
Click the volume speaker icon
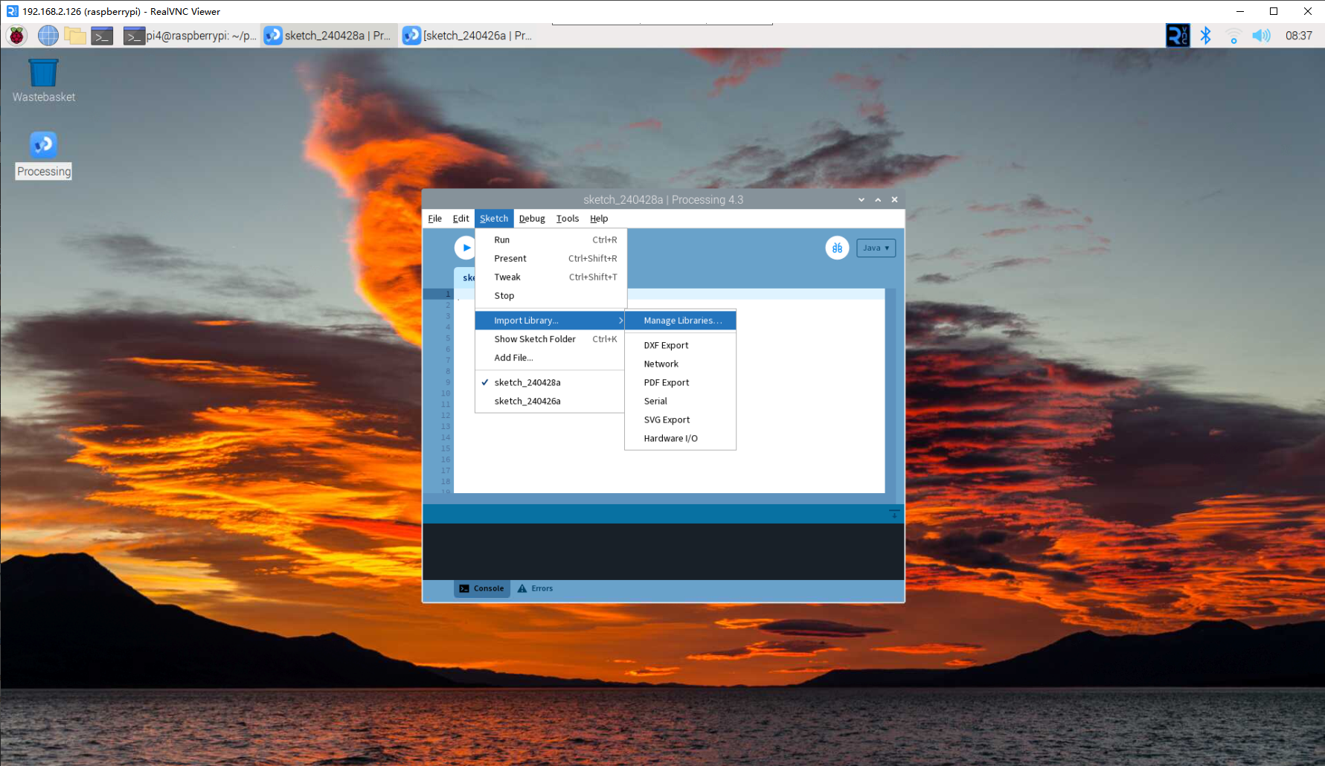[1261, 35]
